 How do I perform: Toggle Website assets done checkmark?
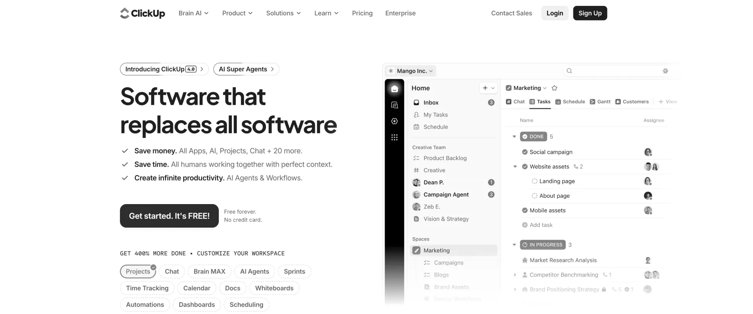(525, 167)
